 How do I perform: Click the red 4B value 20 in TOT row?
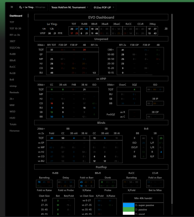coord(84,50)
